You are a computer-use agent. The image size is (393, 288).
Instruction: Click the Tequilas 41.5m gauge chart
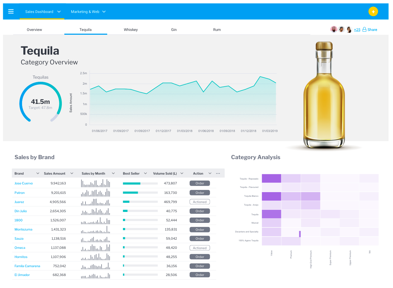pos(40,102)
